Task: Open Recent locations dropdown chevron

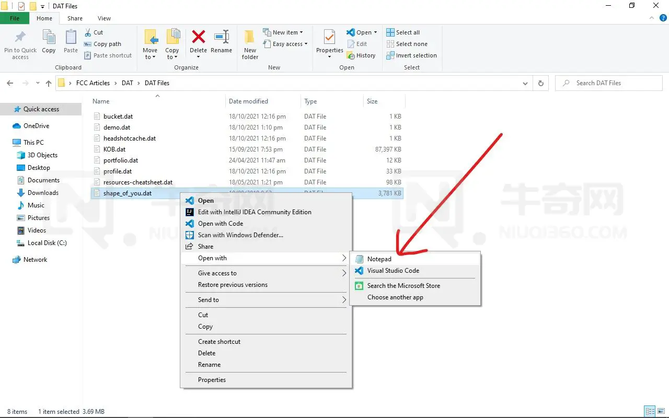Action: [38, 83]
